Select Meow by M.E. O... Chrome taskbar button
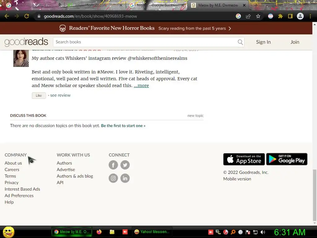 coord(72,232)
